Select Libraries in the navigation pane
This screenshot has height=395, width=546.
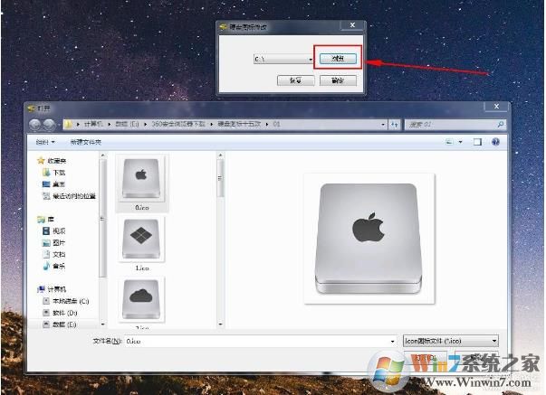45,219
